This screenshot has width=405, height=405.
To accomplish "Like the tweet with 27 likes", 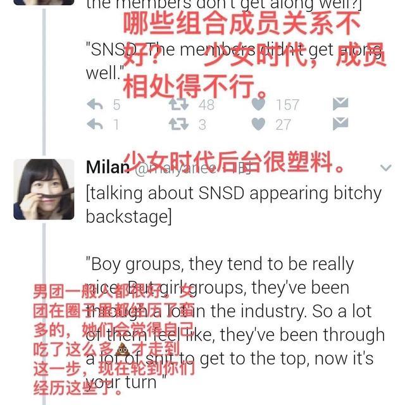I will (x=258, y=124).
